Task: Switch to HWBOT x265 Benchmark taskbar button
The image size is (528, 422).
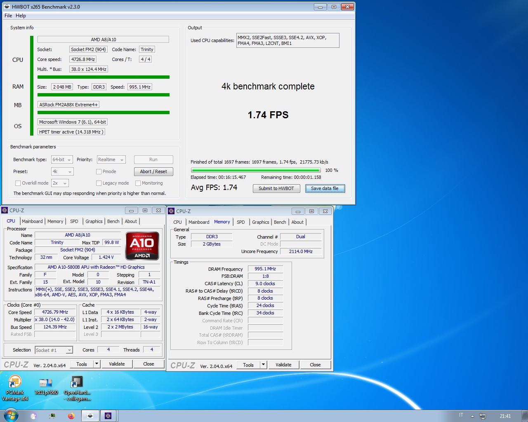Action: click(90, 416)
